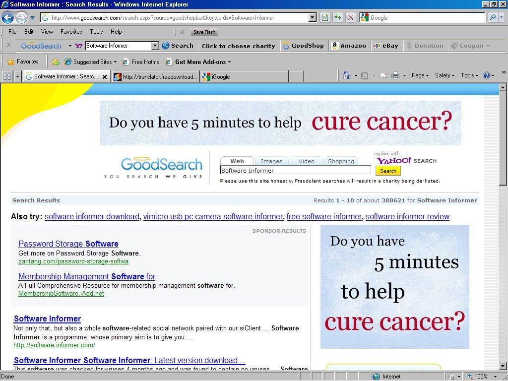Screen dimensions: 508x381
Task: Open the View menu
Action: 47,32
